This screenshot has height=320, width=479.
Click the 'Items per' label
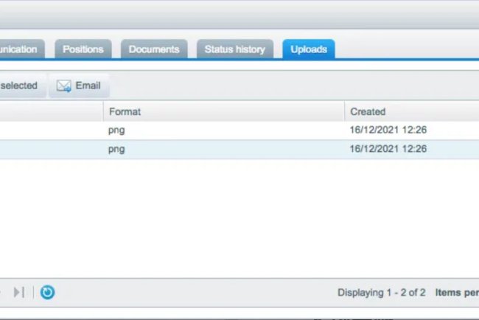[457, 293]
